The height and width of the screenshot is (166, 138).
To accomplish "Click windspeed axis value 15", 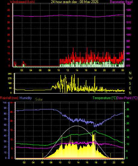I will click(8, 47).
